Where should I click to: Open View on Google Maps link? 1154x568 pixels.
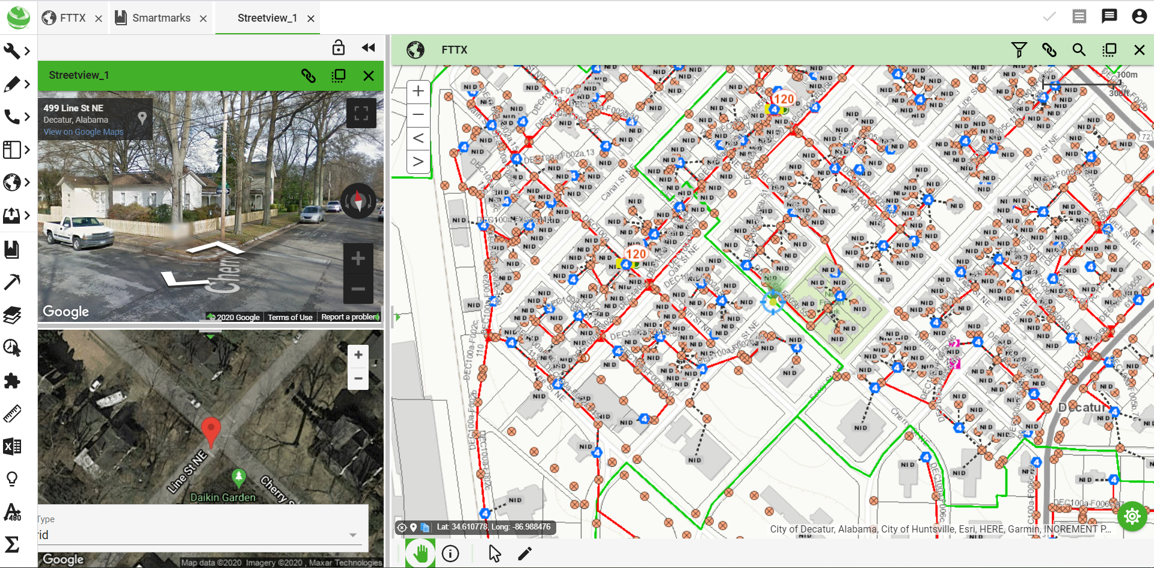point(82,131)
